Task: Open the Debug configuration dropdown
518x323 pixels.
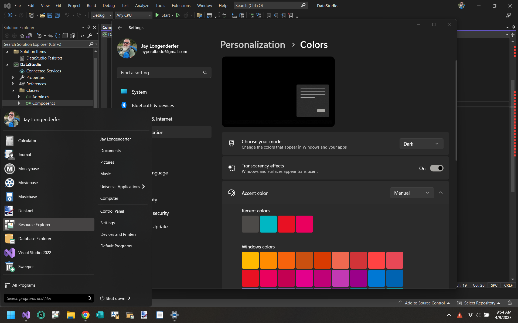Action: click(102, 15)
